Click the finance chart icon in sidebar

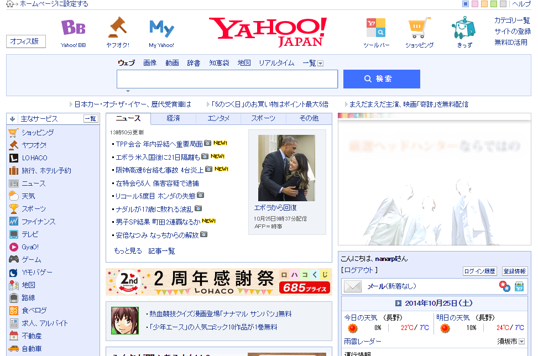tap(13, 221)
